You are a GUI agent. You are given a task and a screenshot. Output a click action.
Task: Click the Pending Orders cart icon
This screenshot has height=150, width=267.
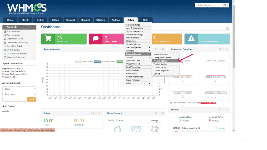coord(48,39)
